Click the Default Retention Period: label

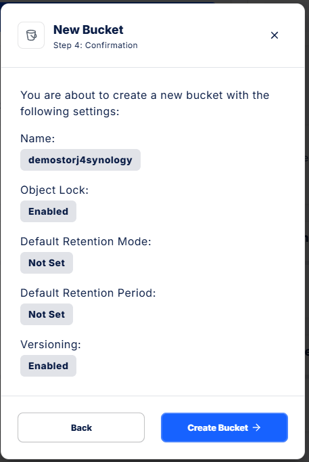coord(88,293)
